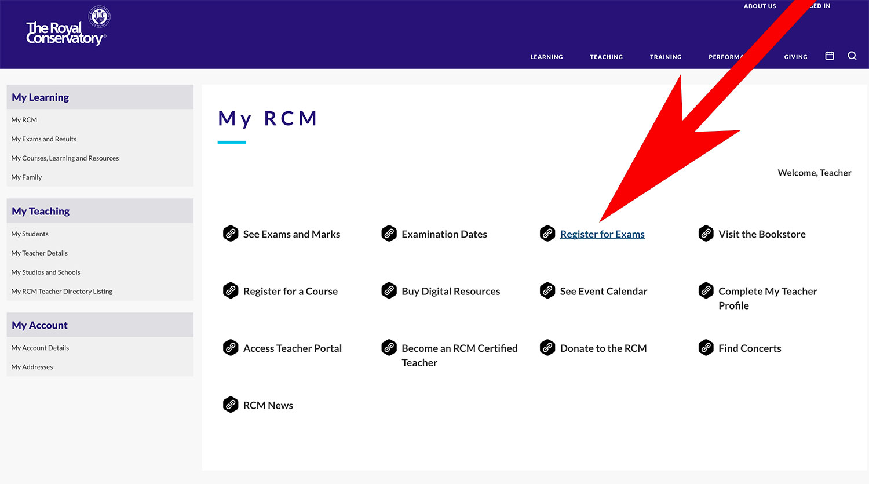Open the GIVING menu
The width and height of the screenshot is (869, 484).
[x=795, y=57]
